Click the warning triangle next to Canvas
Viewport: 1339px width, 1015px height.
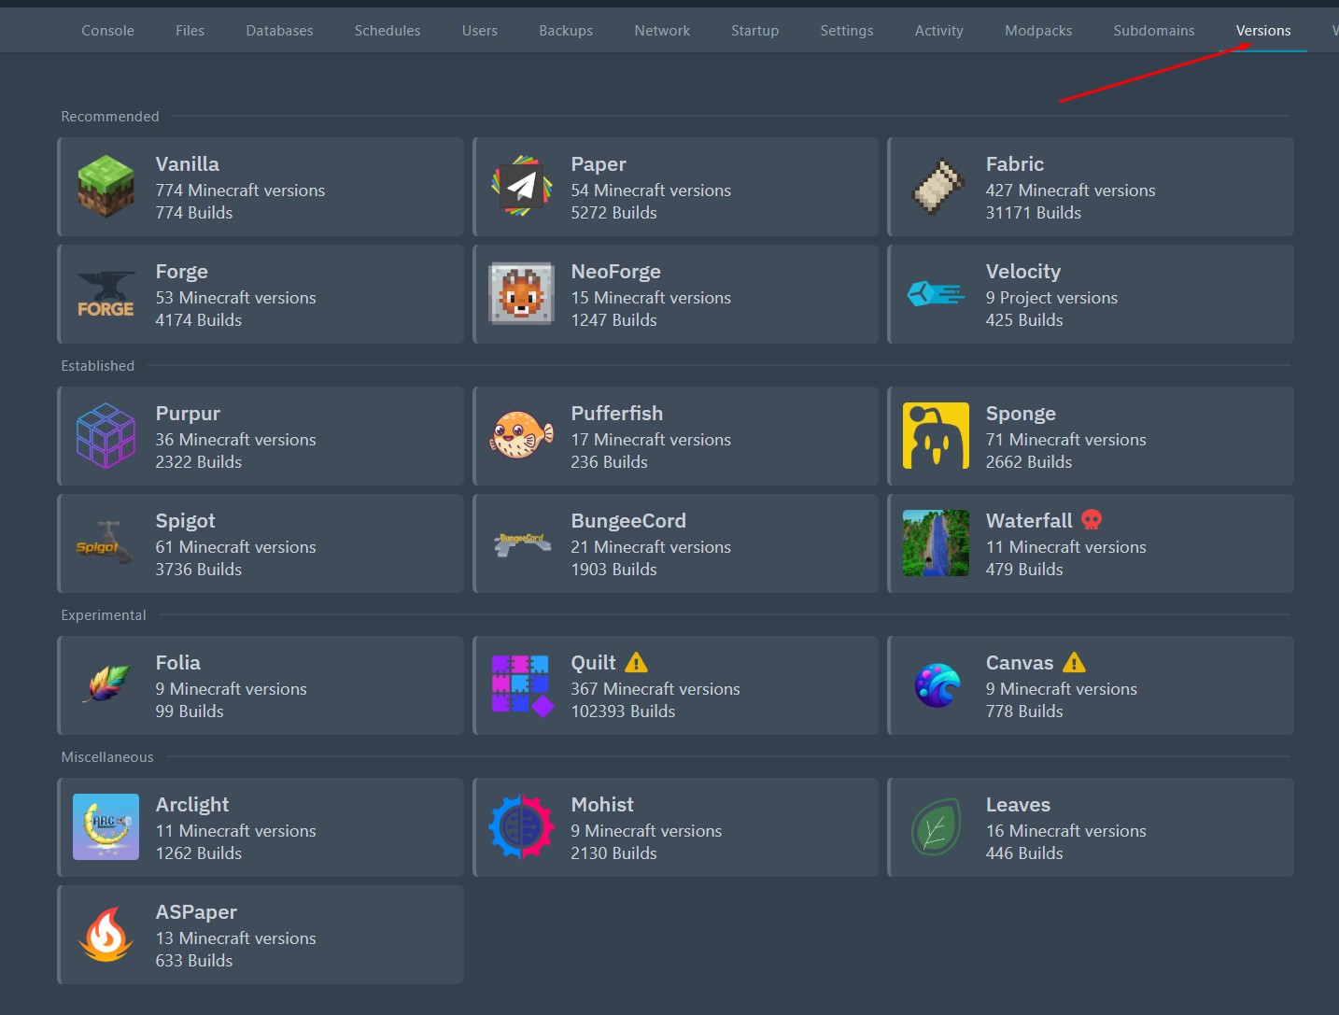(x=1074, y=663)
